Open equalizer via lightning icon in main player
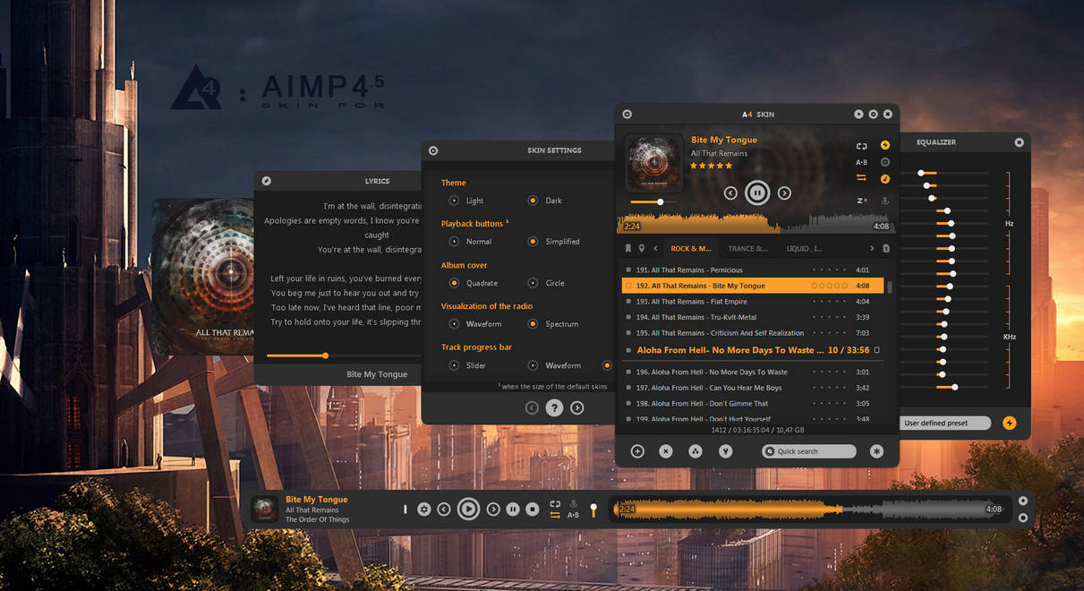Screen dimensions: 1084x591 pos(885,145)
